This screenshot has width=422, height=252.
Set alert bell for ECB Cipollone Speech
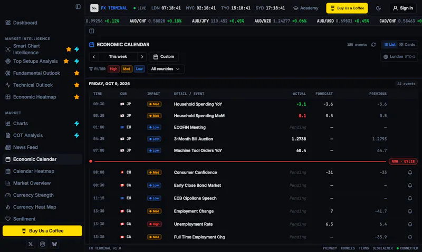point(410,198)
